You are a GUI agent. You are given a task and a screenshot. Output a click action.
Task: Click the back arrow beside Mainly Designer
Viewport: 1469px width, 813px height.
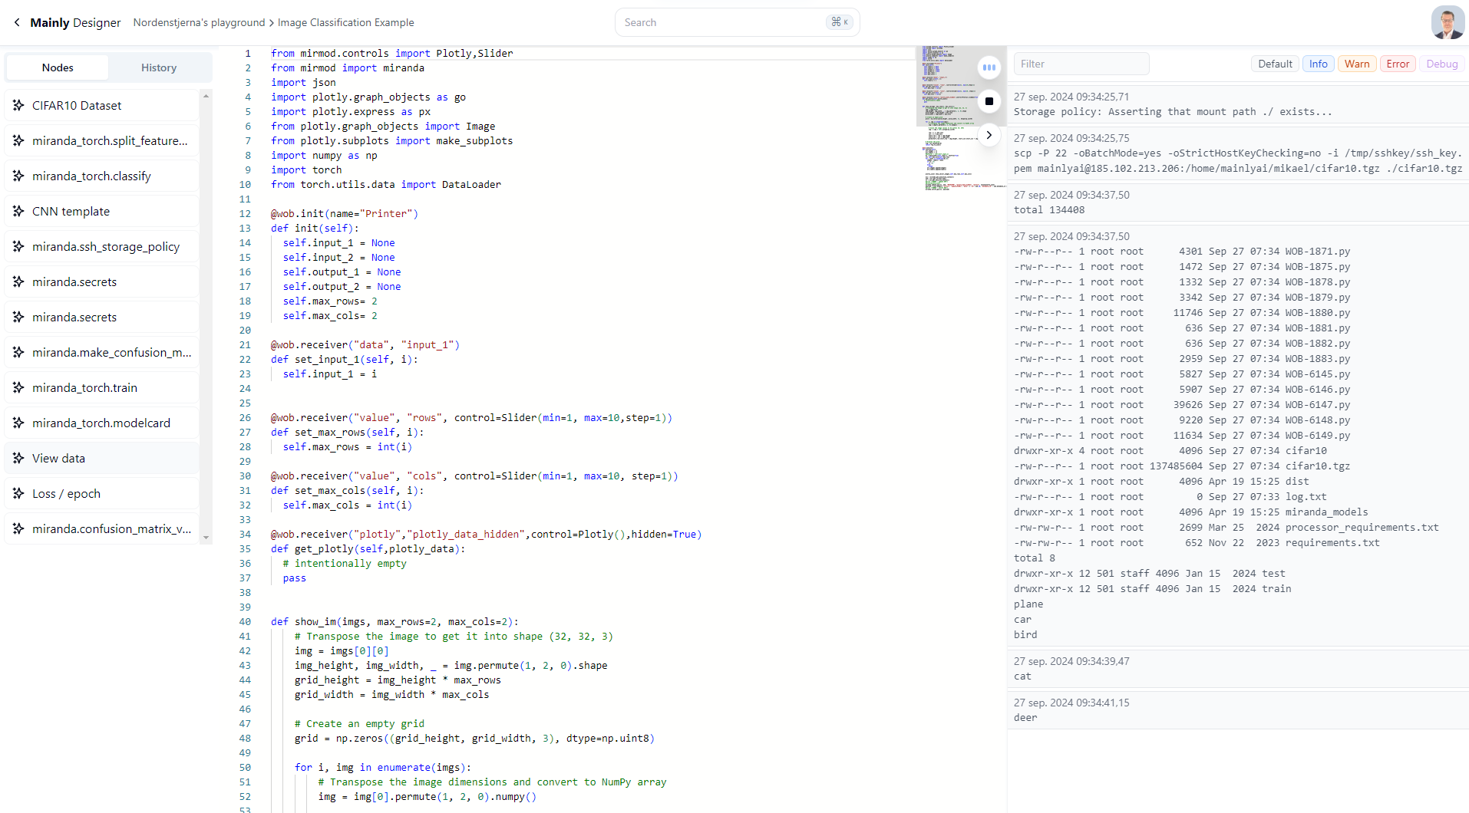pos(17,22)
